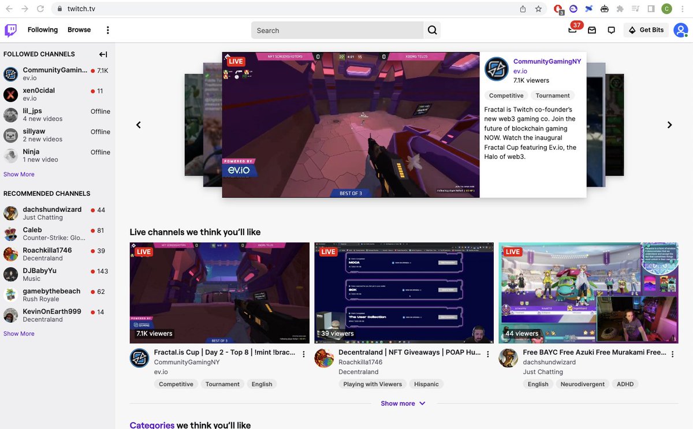693x429 pixels.
Task: Open the ev.io category link in the carousel info
Action: click(x=520, y=71)
